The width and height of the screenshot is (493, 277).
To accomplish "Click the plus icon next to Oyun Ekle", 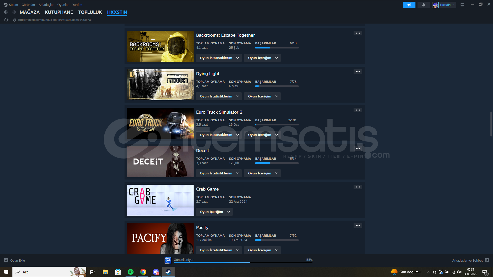I will (6, 260).
